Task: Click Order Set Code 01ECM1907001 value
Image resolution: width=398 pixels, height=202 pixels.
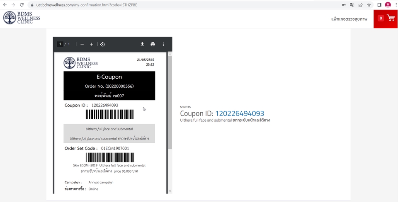Action: click(x=115, y=148)
